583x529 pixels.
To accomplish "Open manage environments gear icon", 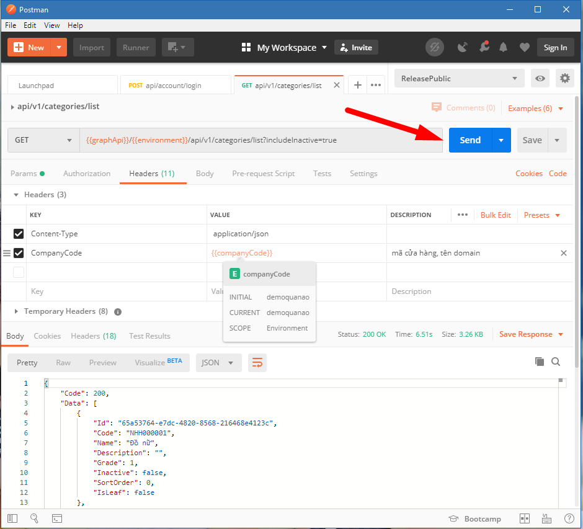I will click(564, 78).
